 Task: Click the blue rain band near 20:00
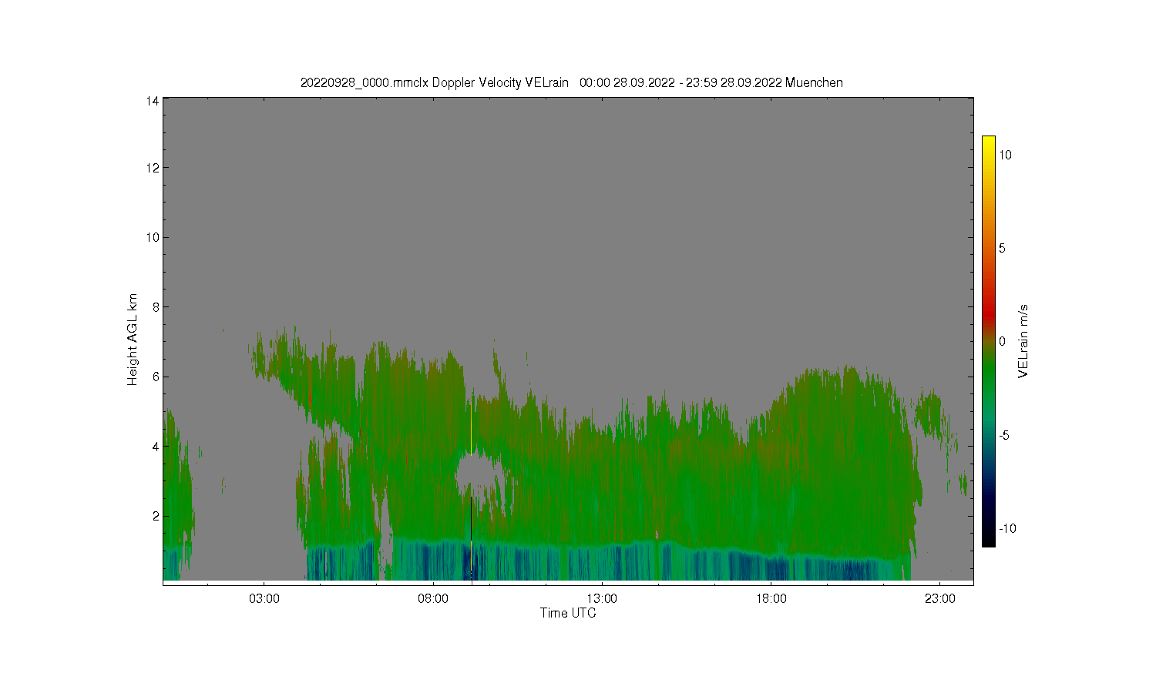coord(855,571)
